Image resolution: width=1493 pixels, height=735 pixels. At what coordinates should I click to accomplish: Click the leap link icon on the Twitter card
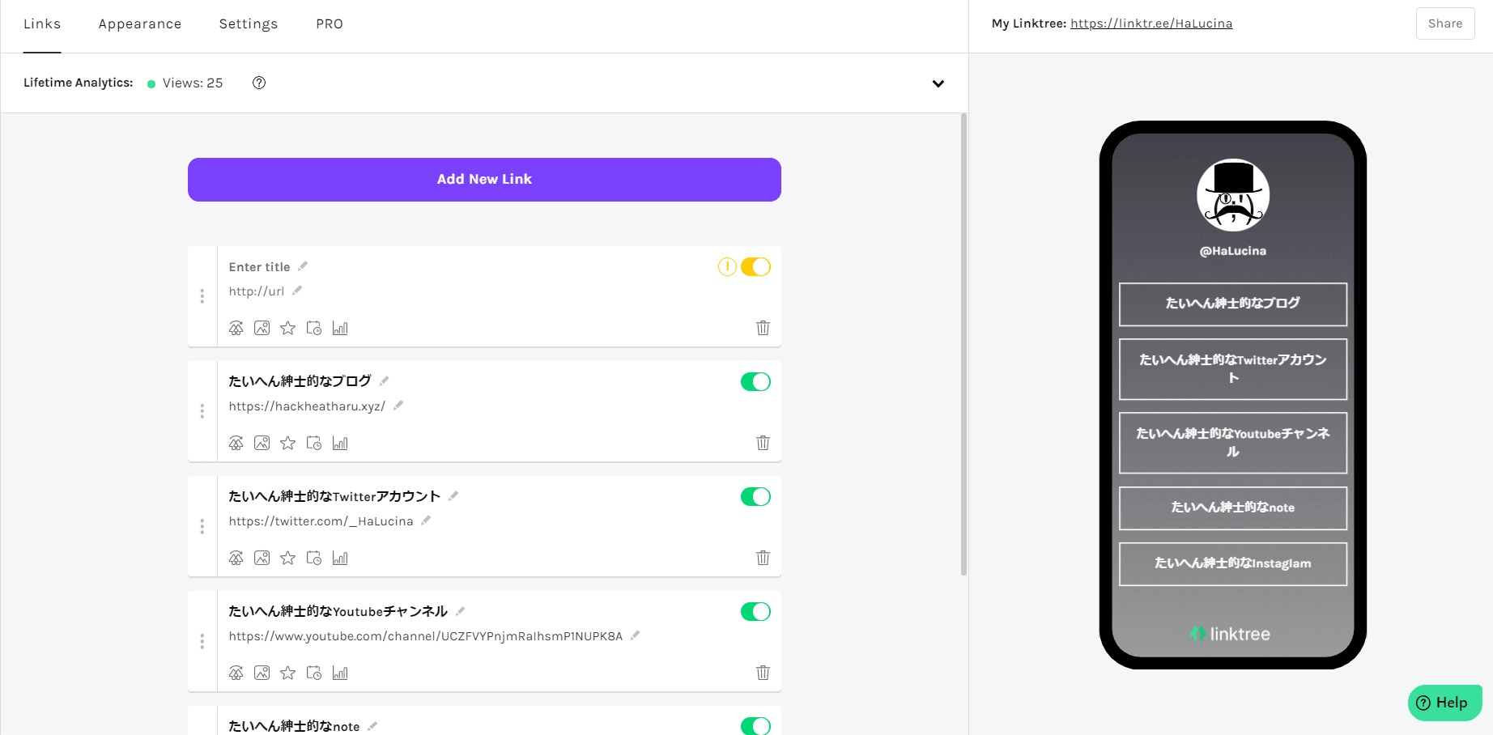pos(236,558)
